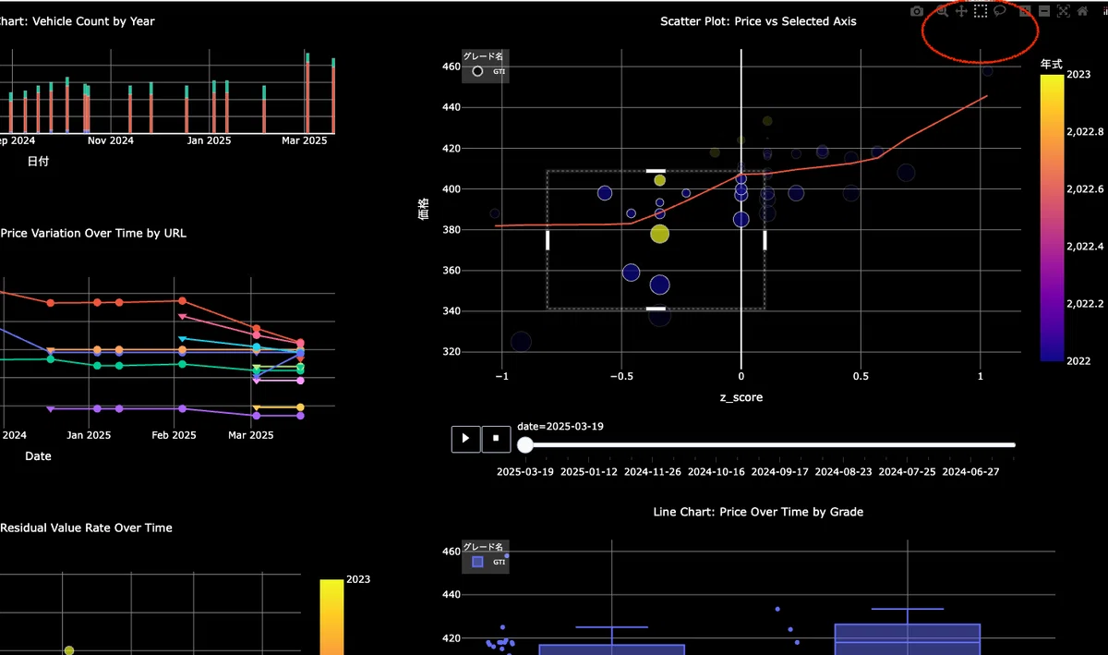Screen dimensions: 1108x655
Task: Click the Zoom in plus icon
Action: (x=1025, y=11)
